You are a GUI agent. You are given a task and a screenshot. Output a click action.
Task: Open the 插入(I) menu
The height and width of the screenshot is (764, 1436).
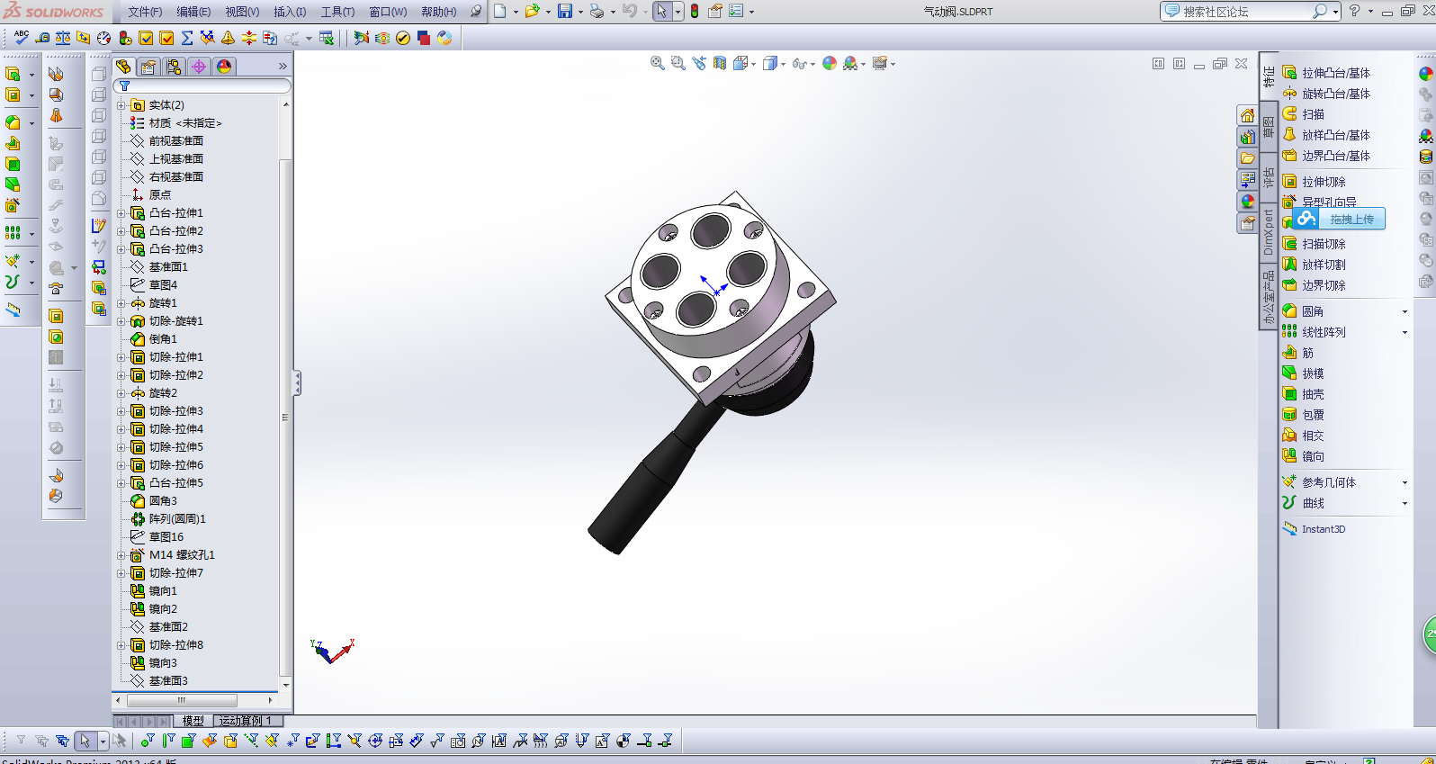pyautogui.click(x=290, y=12)
